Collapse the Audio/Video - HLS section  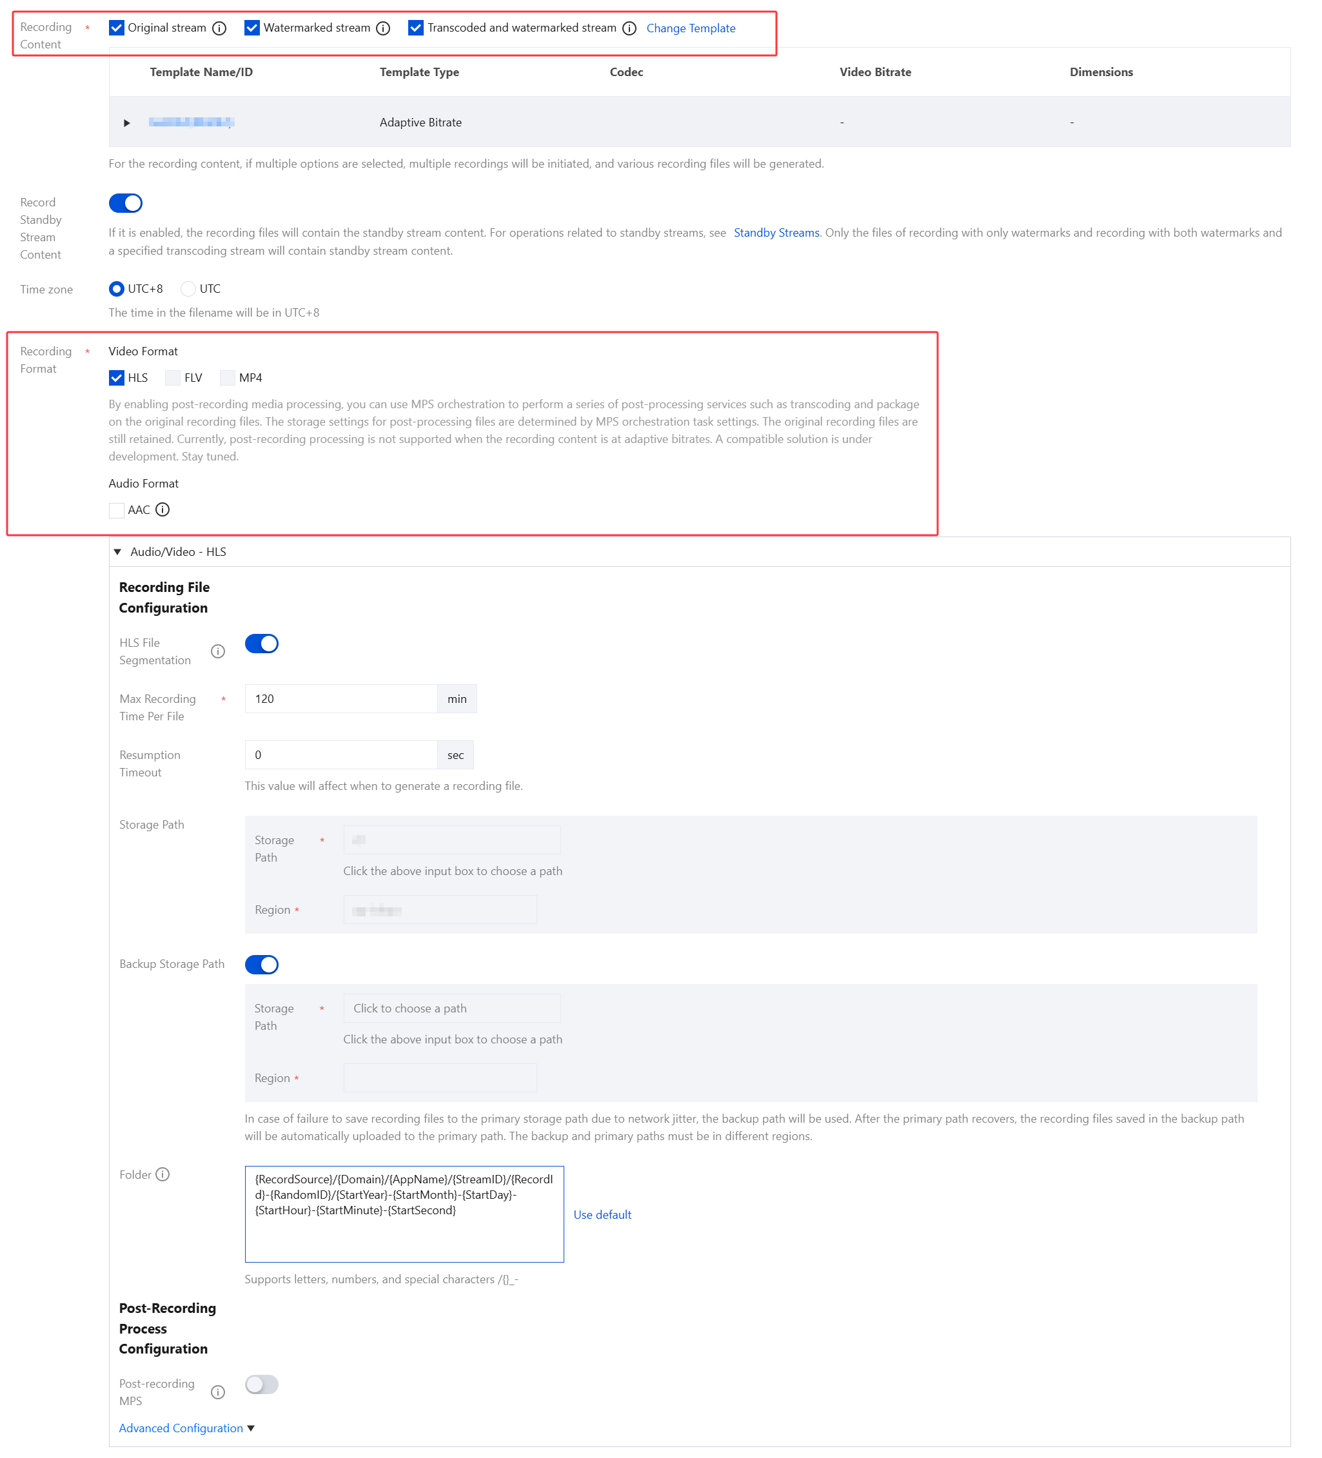(x=117, y=552)
